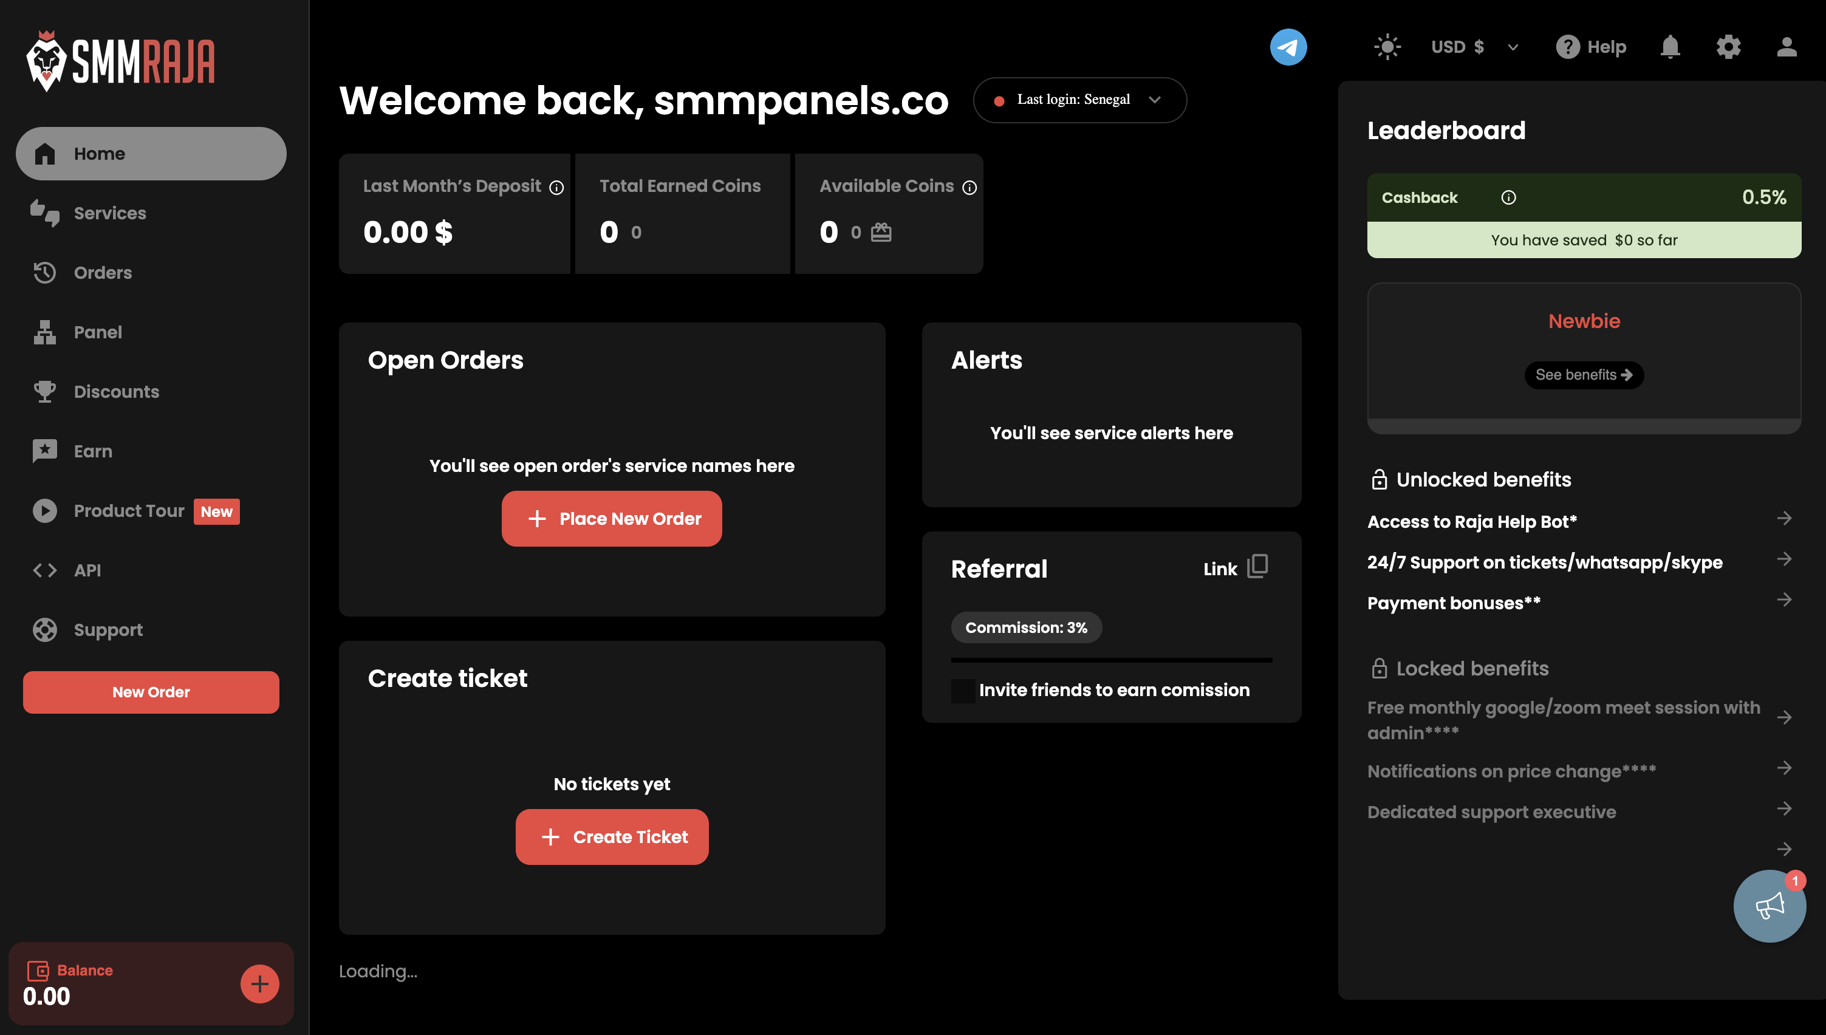Click Available Coins gift icon
The width and height of the screenshot is (1826, 1035).
(881, 233)
